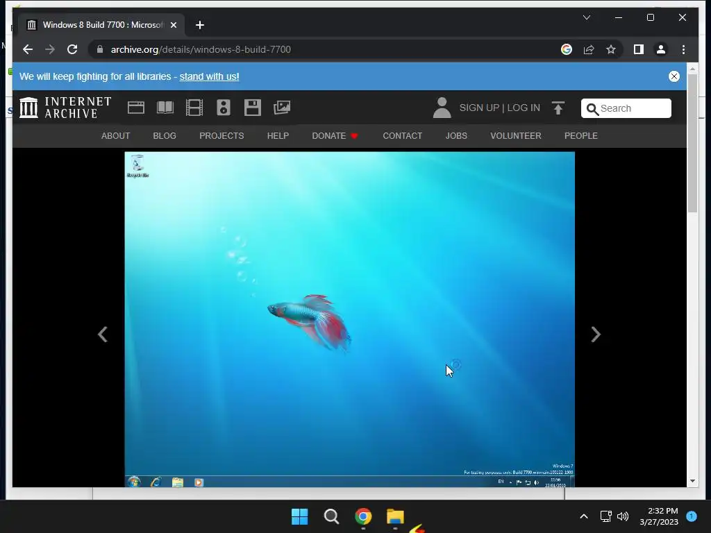Open the Web archive icon
Image resolution: width=711 pixels, height=533 pixels.
136,108
